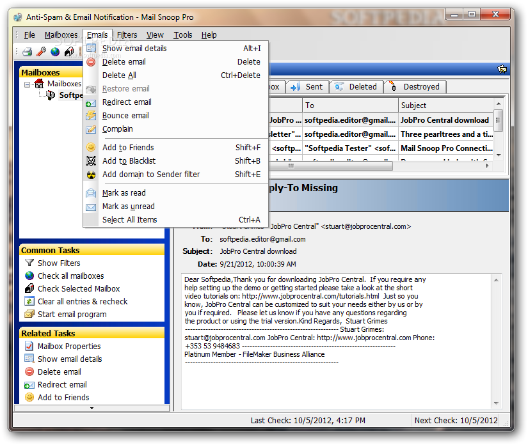Click the Redirect email menu icon
The height and width of the screenshot is (445, 528).
(x=91, y=104)
